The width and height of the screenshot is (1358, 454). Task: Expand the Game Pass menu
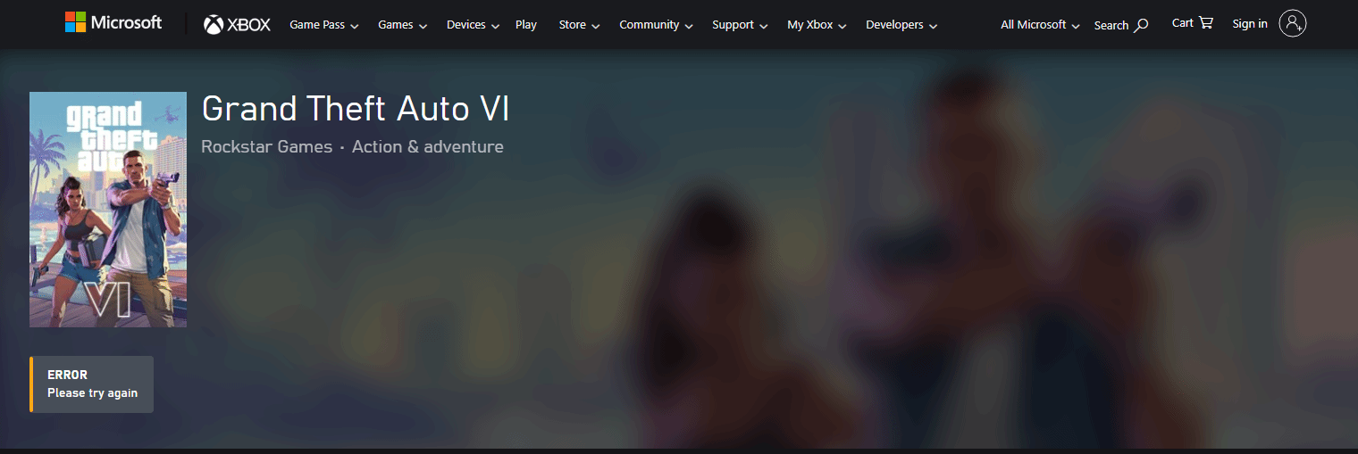click(324, 25)
